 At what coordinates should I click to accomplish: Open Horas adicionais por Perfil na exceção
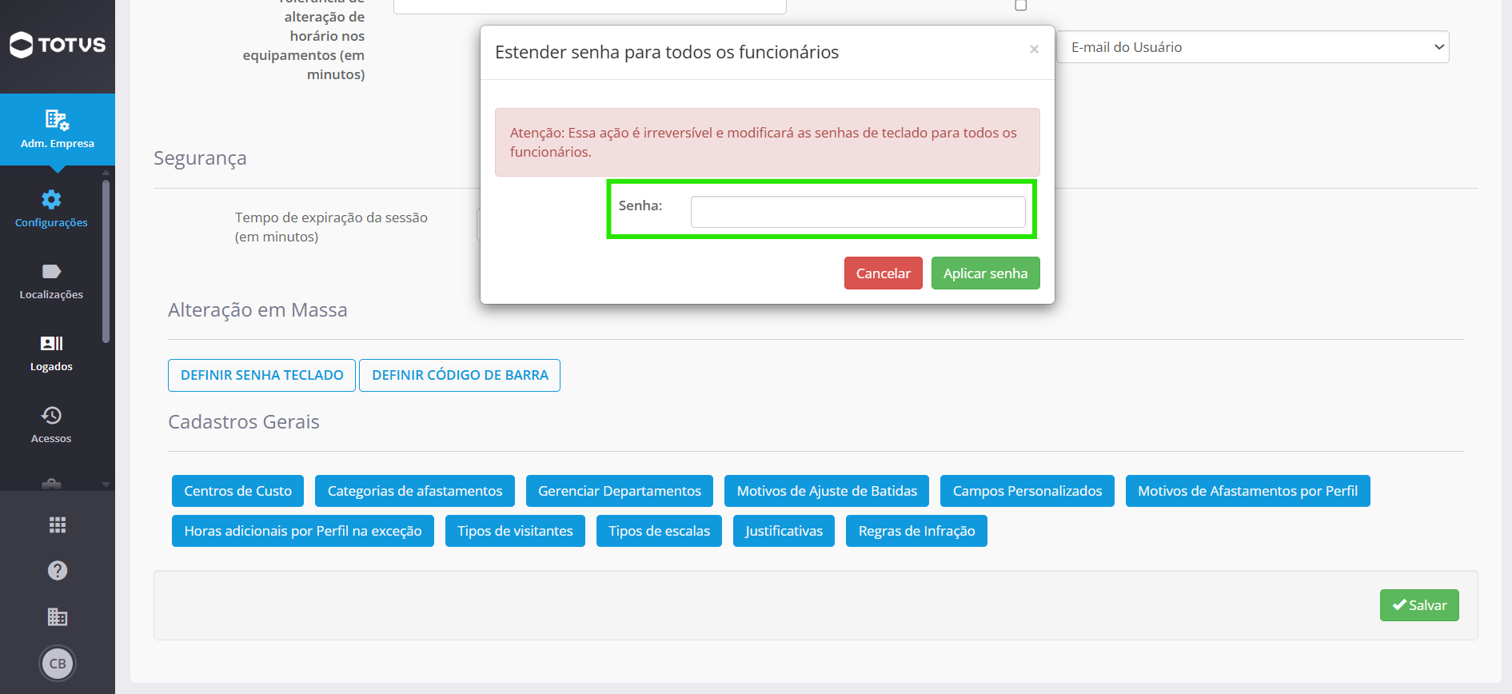pyautogui.click(x=303, y=531)
